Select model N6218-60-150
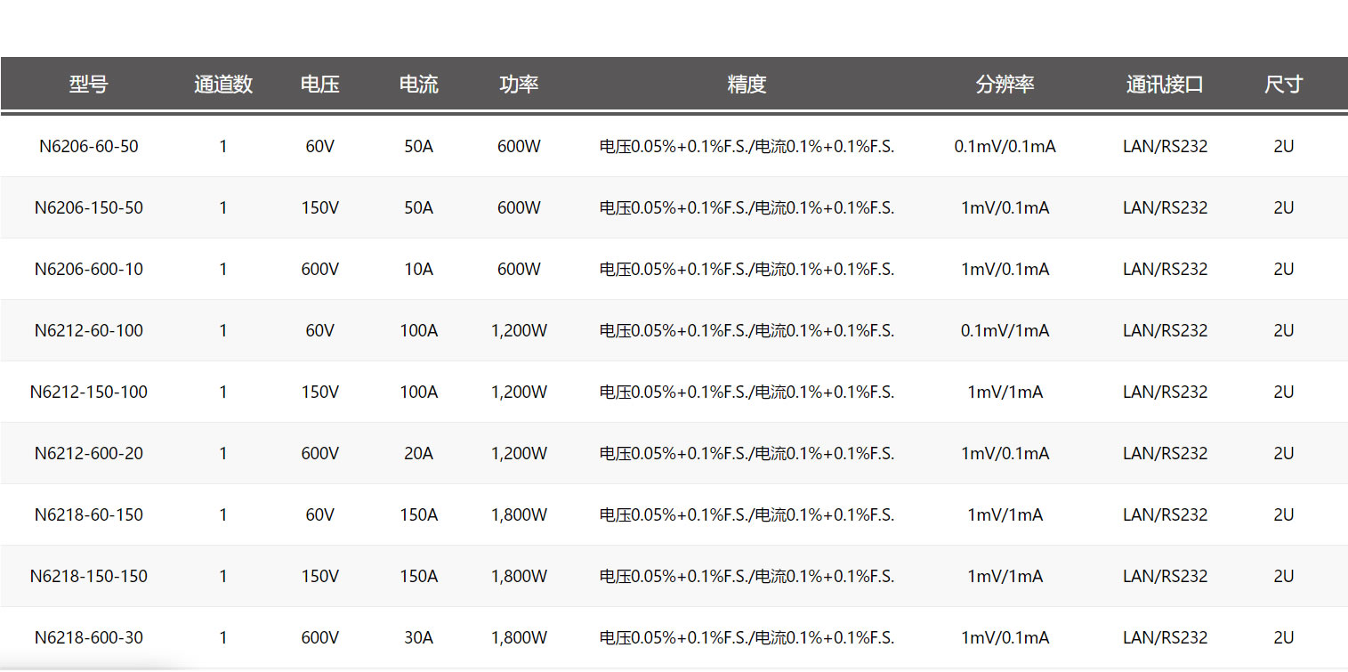The height and width of the screenshot is (672, 1348). [89, 514]
